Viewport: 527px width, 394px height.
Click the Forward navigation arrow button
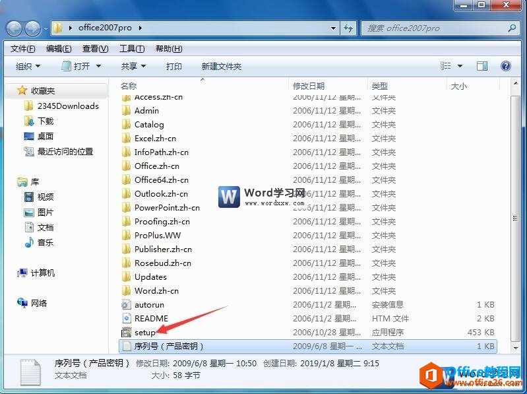(x=33, y=28)
